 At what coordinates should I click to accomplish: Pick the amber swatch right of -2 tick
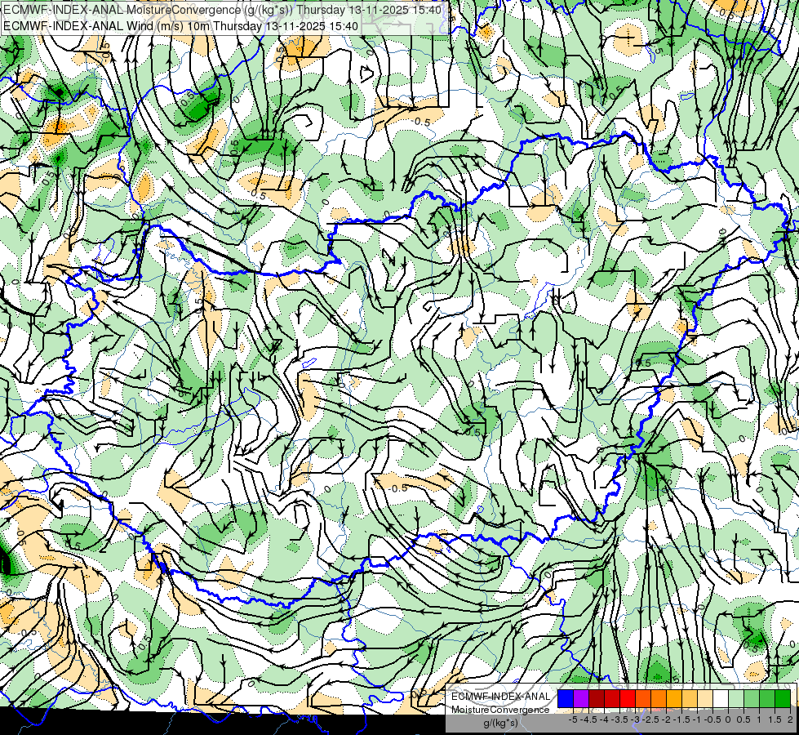tap(674, 698)
